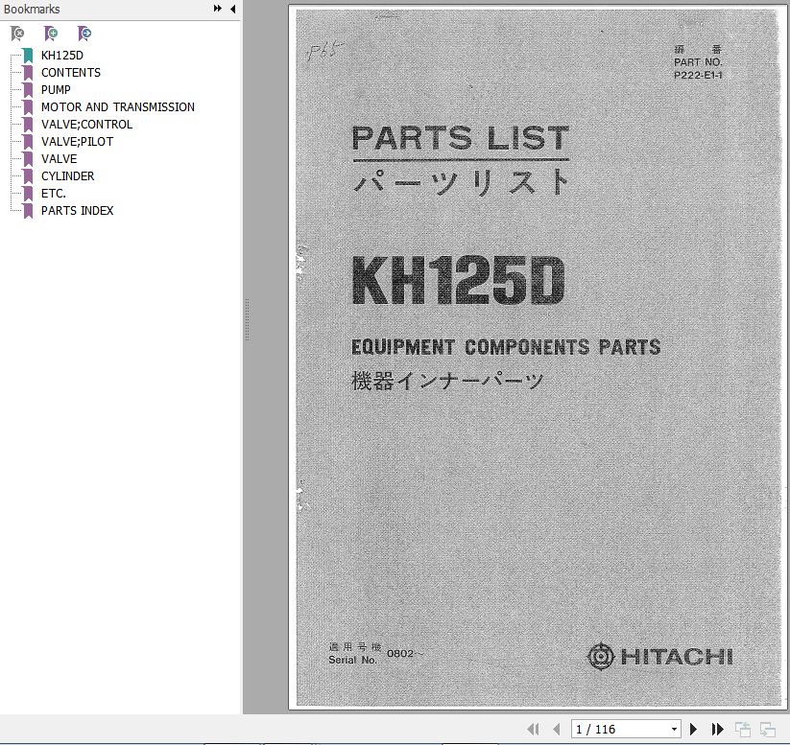Go to the next page

(693, 729)
